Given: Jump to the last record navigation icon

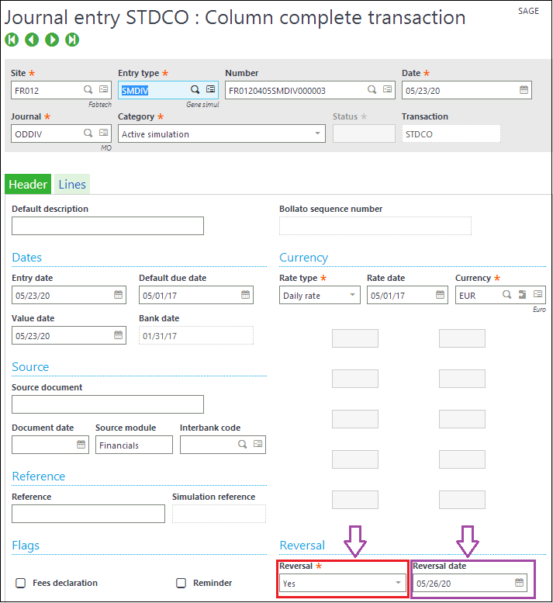Looking at the screenshot, I should coord(72,40).
